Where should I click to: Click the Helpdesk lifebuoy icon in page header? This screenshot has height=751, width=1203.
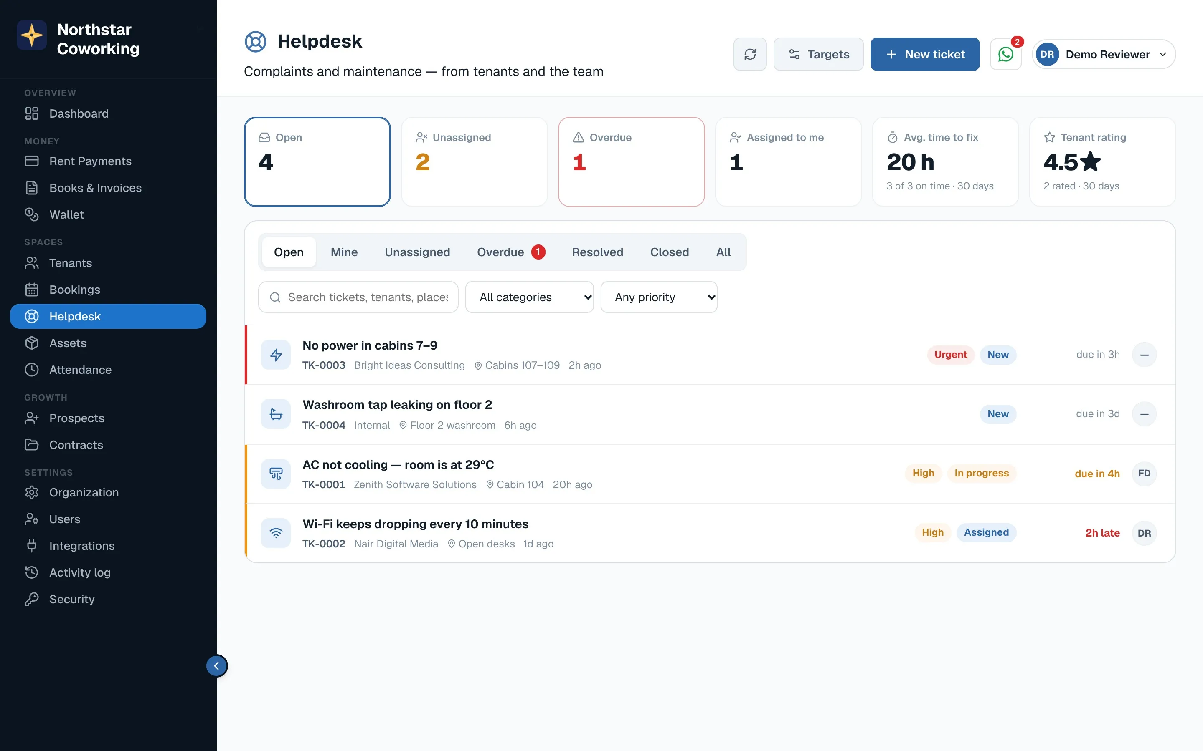coord(256,42)
